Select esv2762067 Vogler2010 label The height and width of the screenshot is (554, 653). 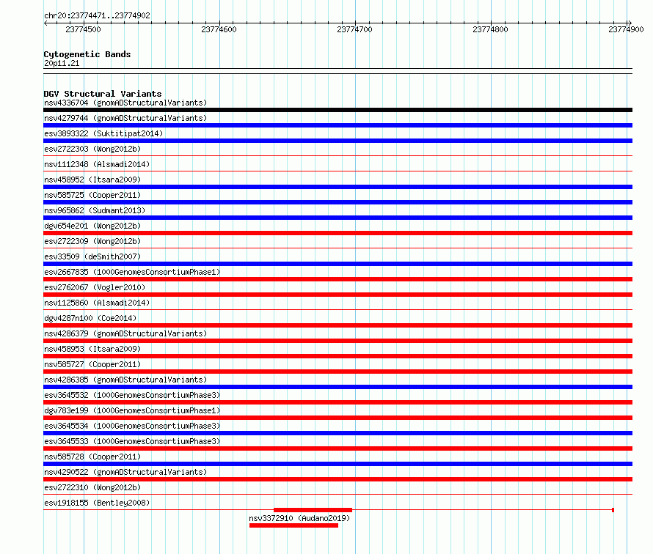click(x=95, y=287)
